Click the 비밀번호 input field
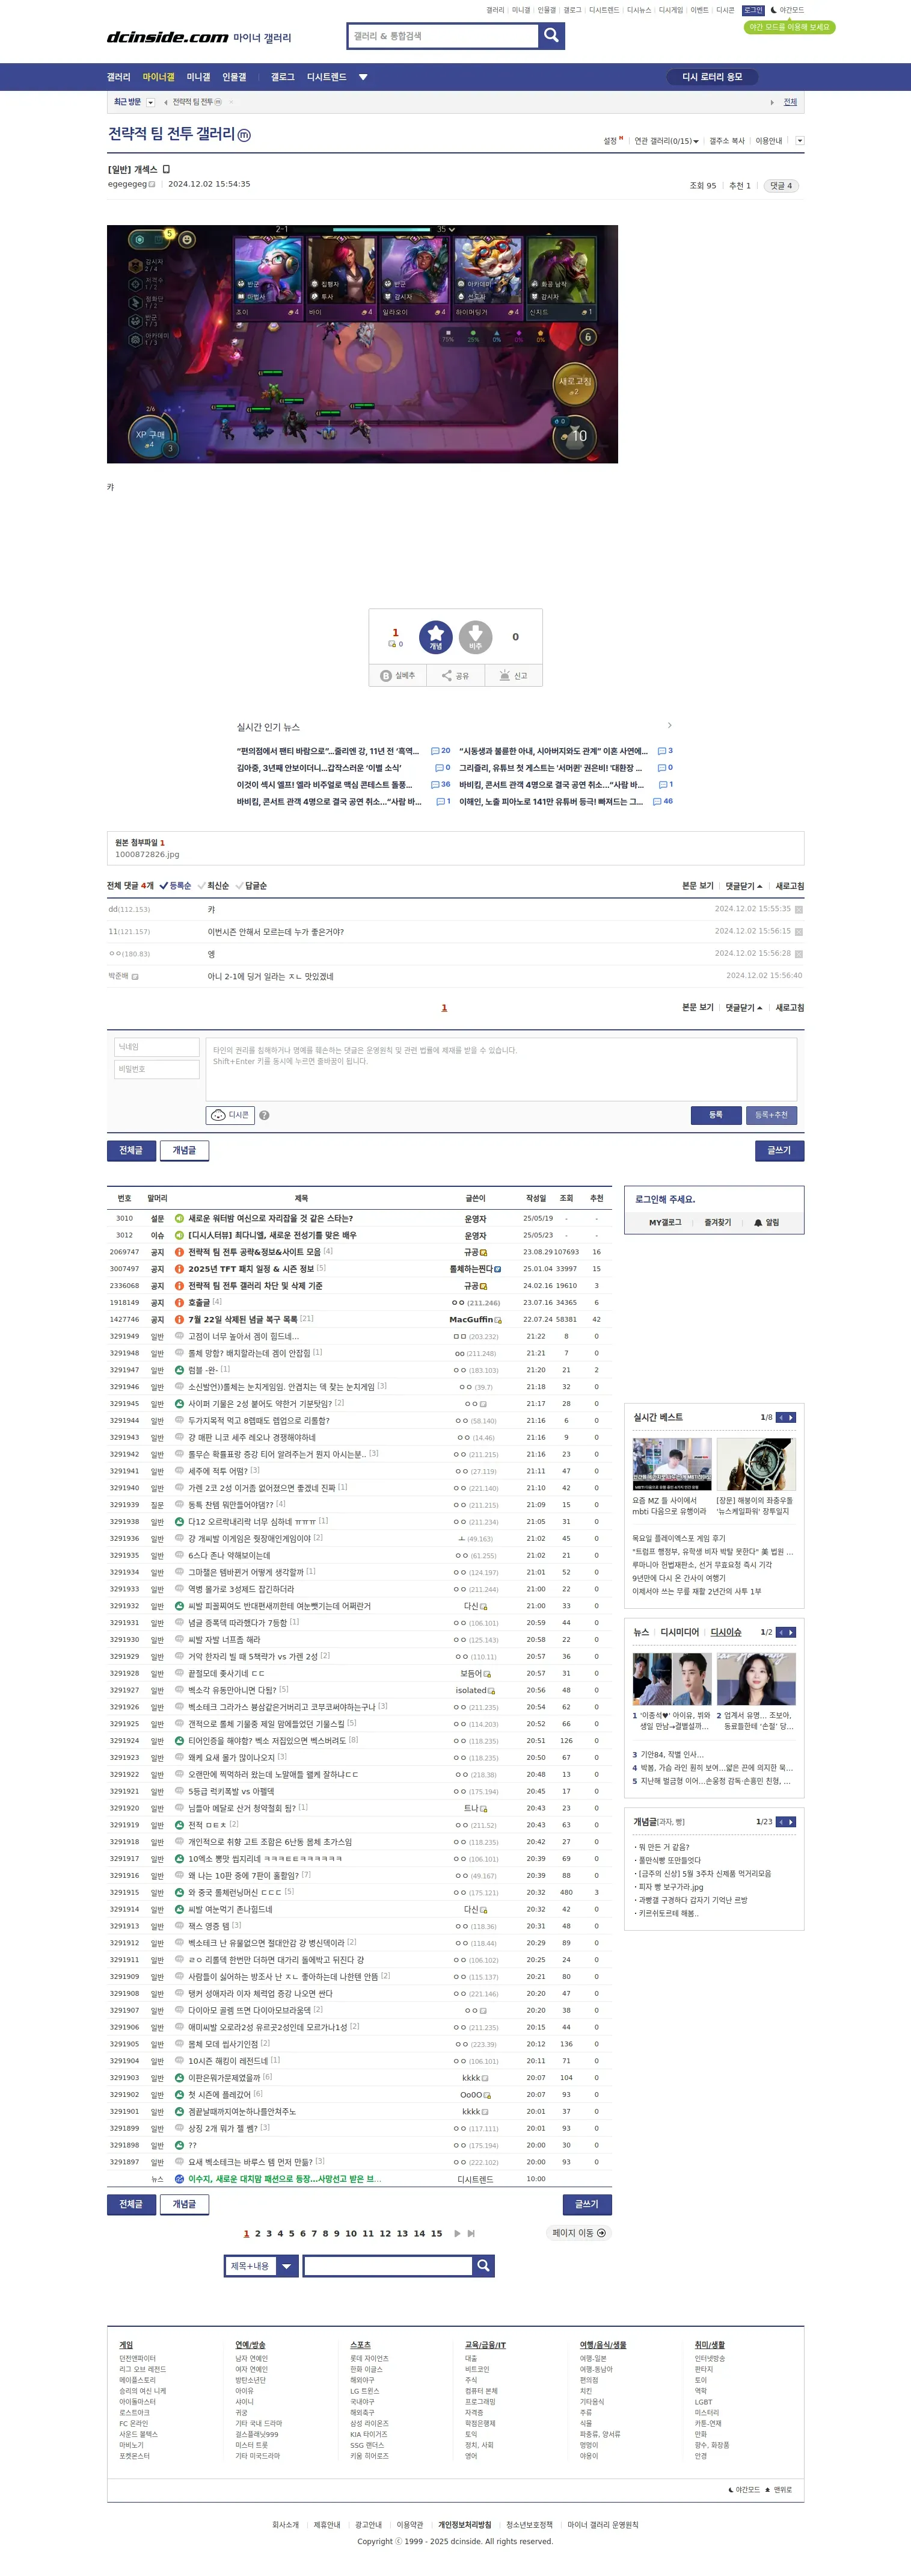Screen dimensions: 911x2576 pos(157,1069)
